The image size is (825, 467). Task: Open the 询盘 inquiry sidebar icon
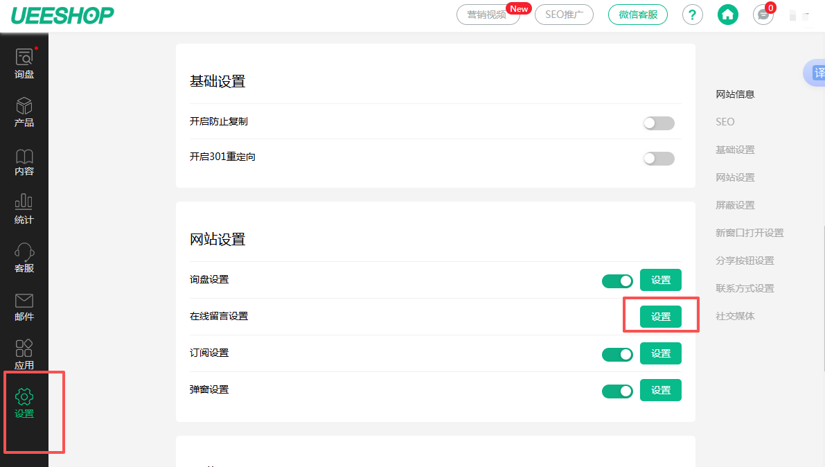coord(24,63)
